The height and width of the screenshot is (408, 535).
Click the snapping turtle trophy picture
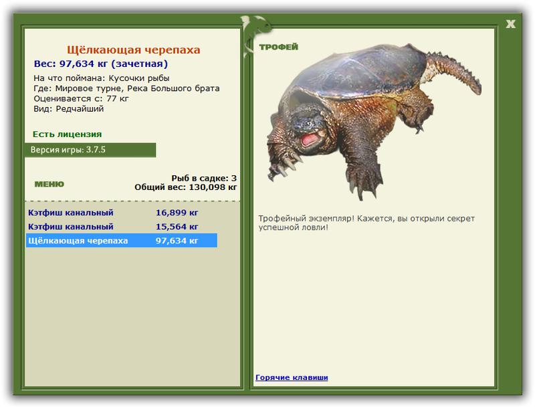(x=374, y=121)
